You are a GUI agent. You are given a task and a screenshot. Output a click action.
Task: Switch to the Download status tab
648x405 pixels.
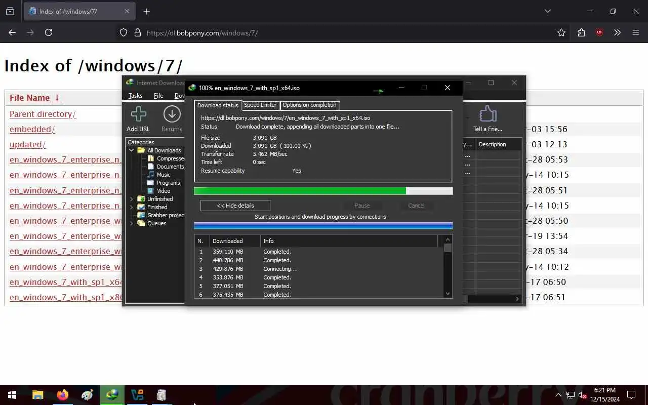tap(218, 105)
